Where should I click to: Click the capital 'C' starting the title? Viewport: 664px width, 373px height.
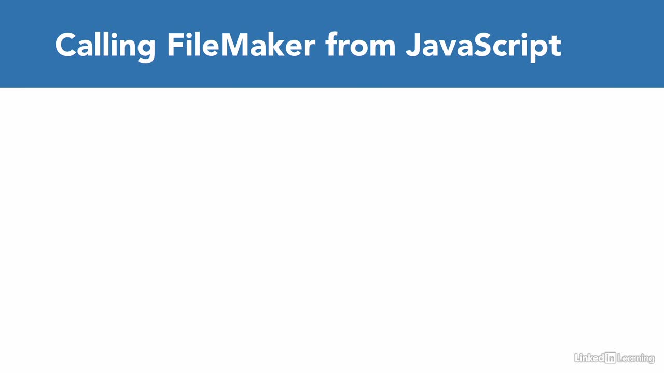coord(66,45)
